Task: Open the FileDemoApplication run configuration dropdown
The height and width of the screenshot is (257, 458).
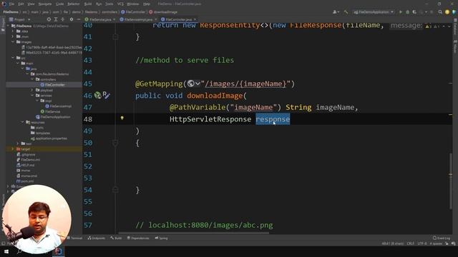Action: tap(374, 12)
